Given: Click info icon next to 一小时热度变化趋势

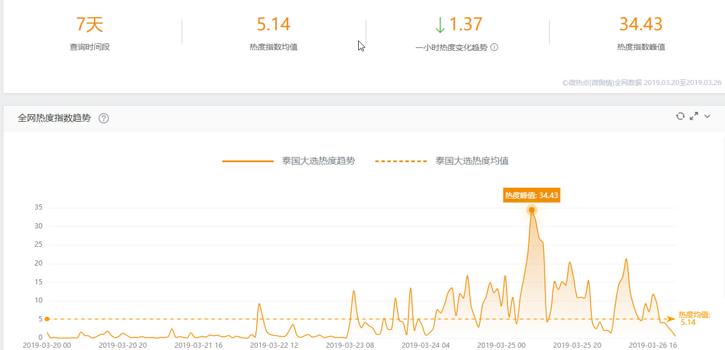Looking at the screenshot, I should (495, 47).
